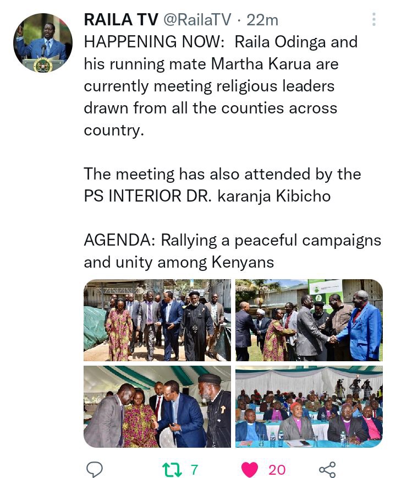This screenshot has width=396, height=478.
Task: View the retweet count 7
Action: click(195, 470)
